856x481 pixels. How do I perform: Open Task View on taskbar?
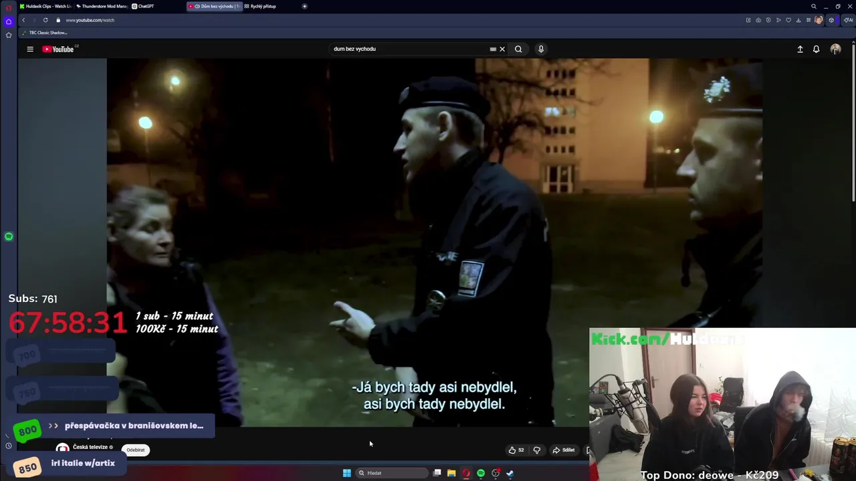click(x=437, y=473)
